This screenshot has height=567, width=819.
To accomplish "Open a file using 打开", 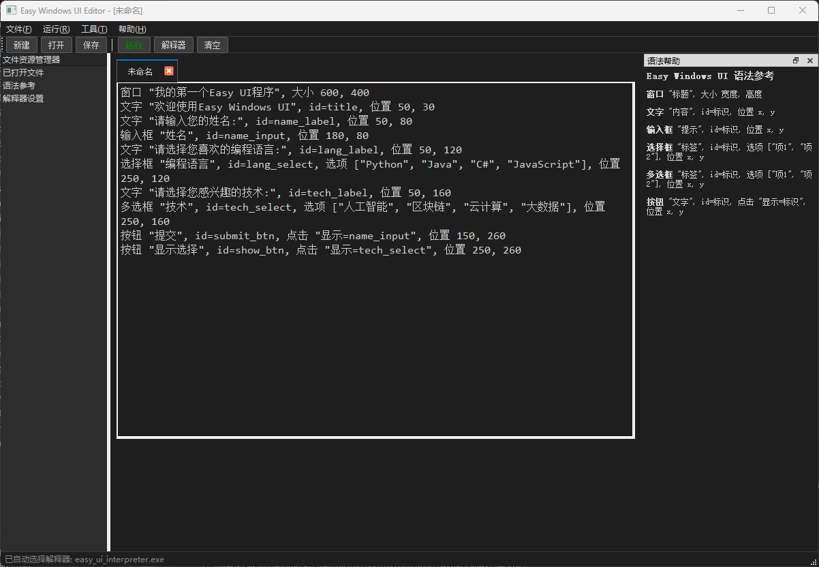I will pos(56,44).
